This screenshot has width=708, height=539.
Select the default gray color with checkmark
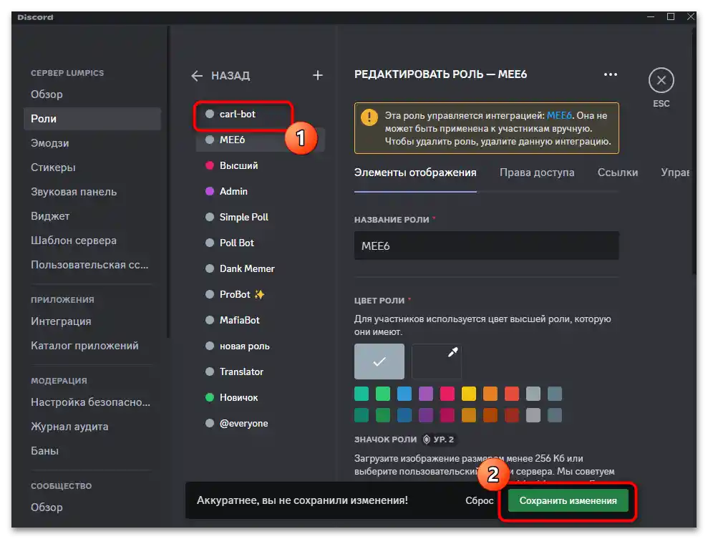(x=379, y=361)
